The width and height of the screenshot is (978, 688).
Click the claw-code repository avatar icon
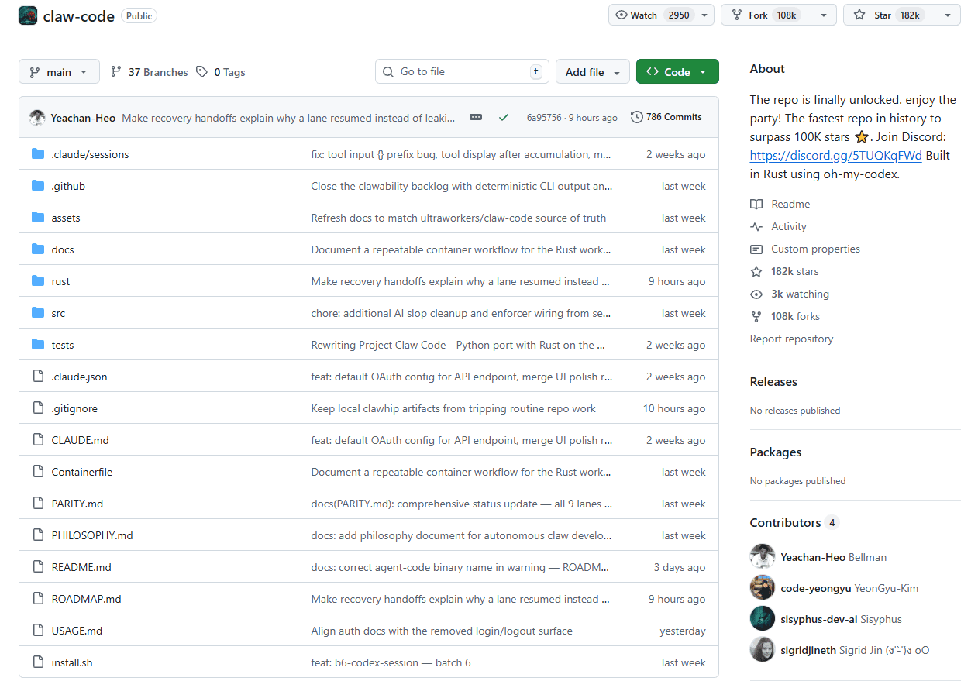point(28,15)
